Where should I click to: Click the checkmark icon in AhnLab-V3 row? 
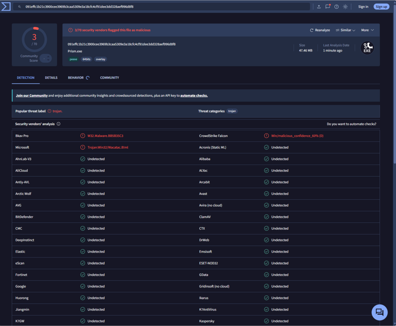click(83, 159)
